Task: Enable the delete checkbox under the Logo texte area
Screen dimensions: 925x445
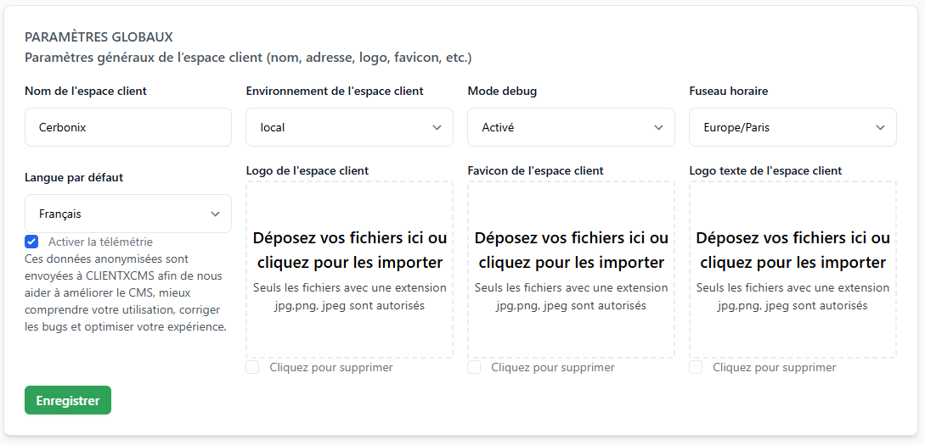Action: (696, 367)
